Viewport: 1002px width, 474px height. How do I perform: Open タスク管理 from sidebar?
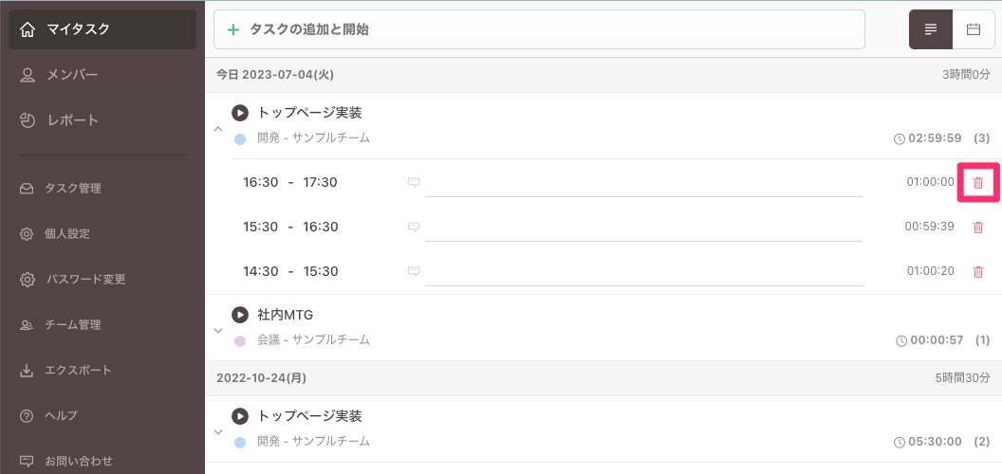72,188
